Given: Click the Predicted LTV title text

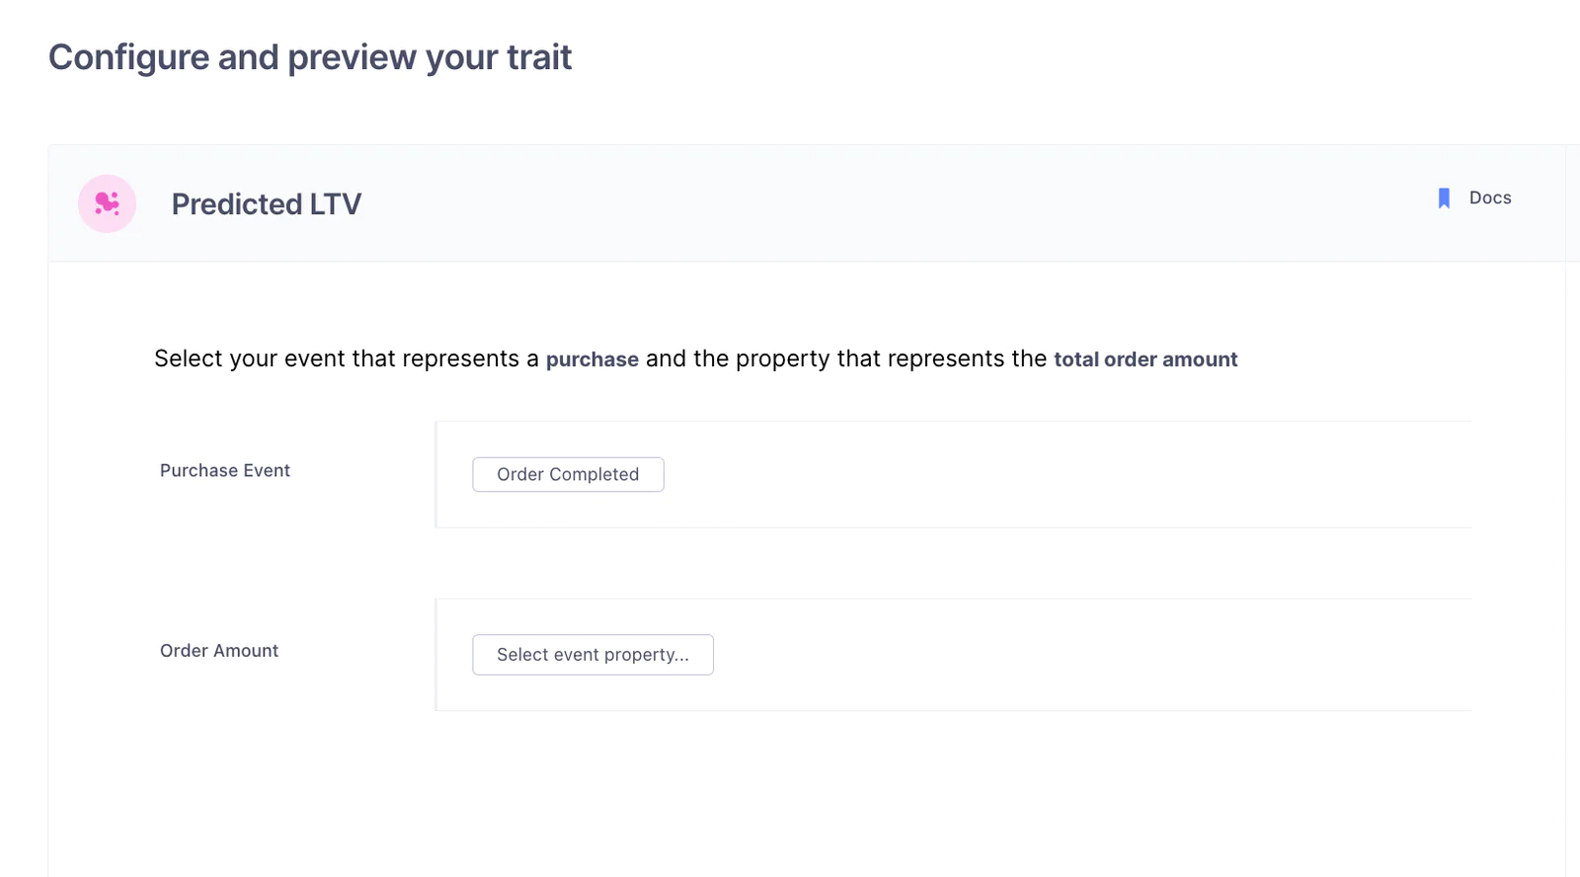Looking at the screenshot, I should click(x=266, y=204).
